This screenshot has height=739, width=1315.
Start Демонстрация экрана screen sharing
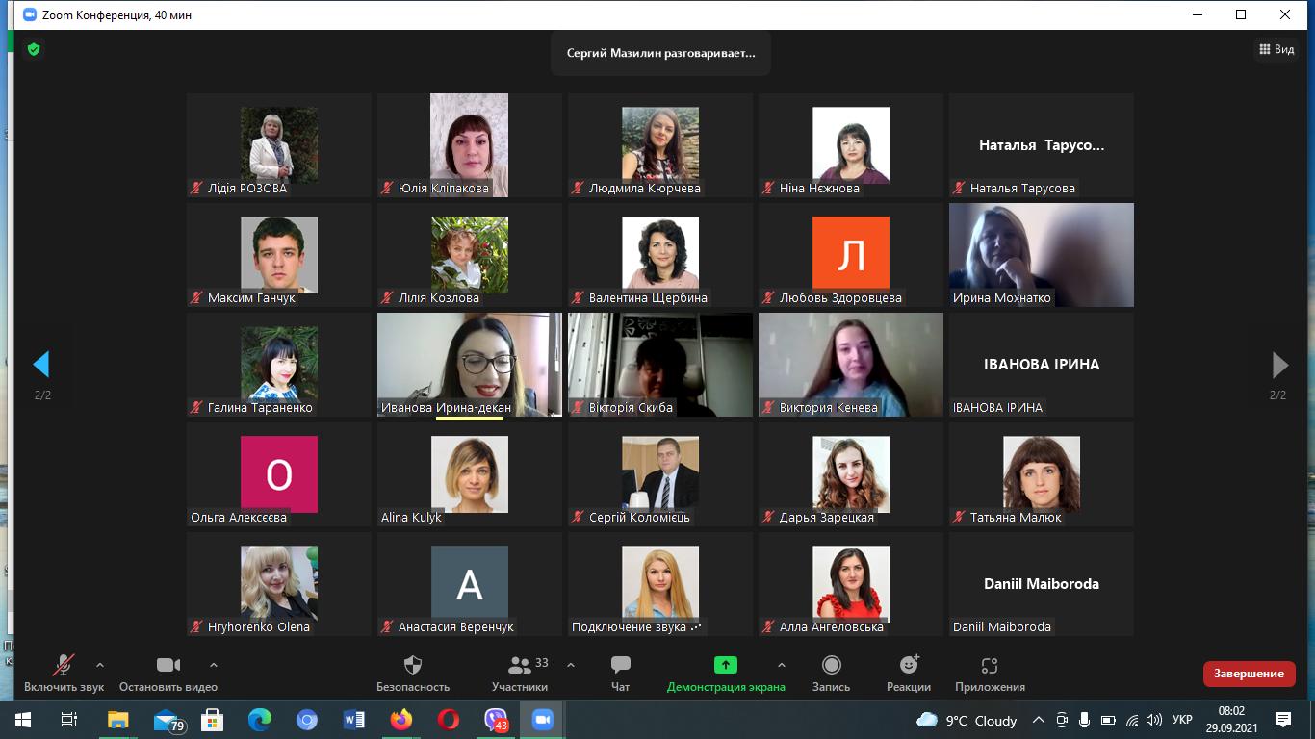pos(726,673)
